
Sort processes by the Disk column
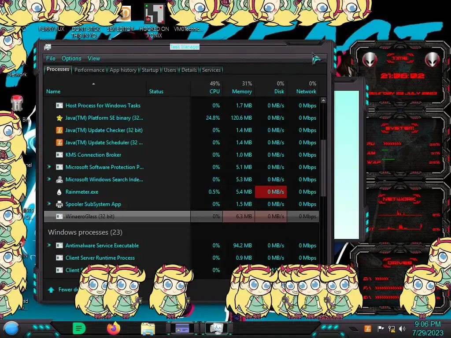271,88
